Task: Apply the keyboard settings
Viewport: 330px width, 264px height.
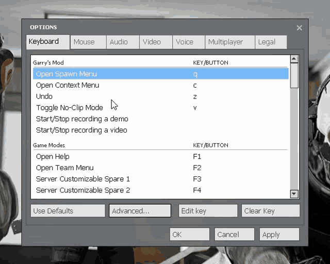Action: (x=279, y=234)
